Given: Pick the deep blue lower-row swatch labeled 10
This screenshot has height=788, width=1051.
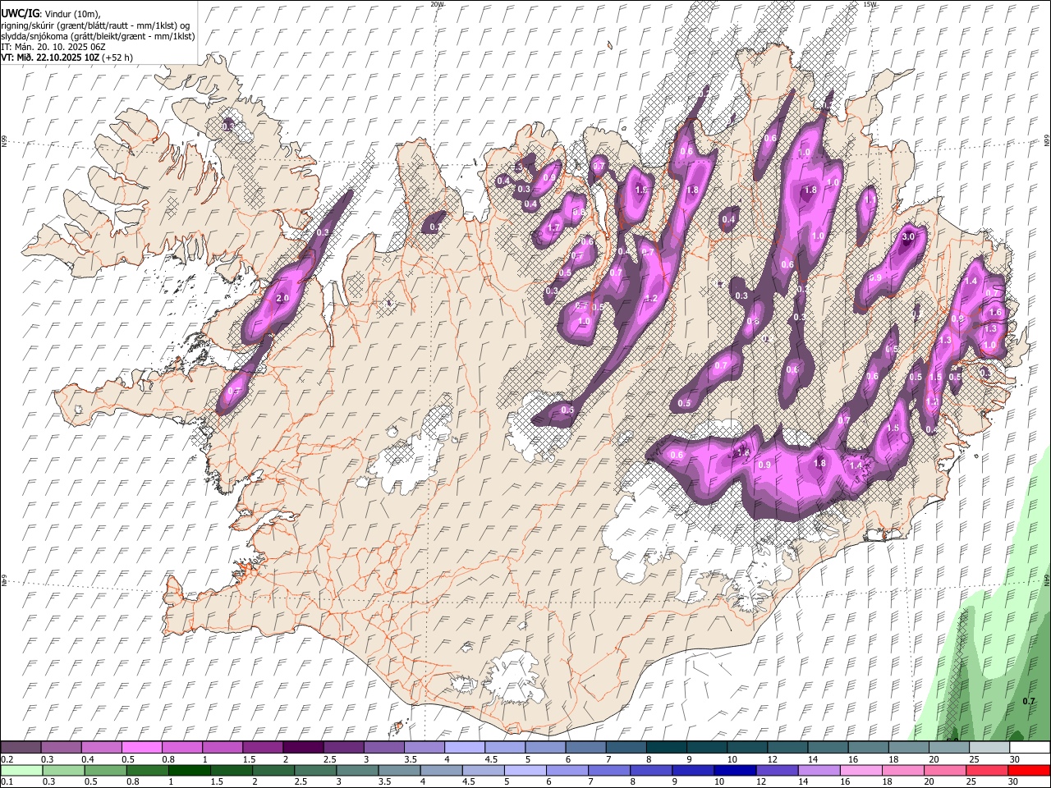Looking at the screenshot, I should [735, 769].
